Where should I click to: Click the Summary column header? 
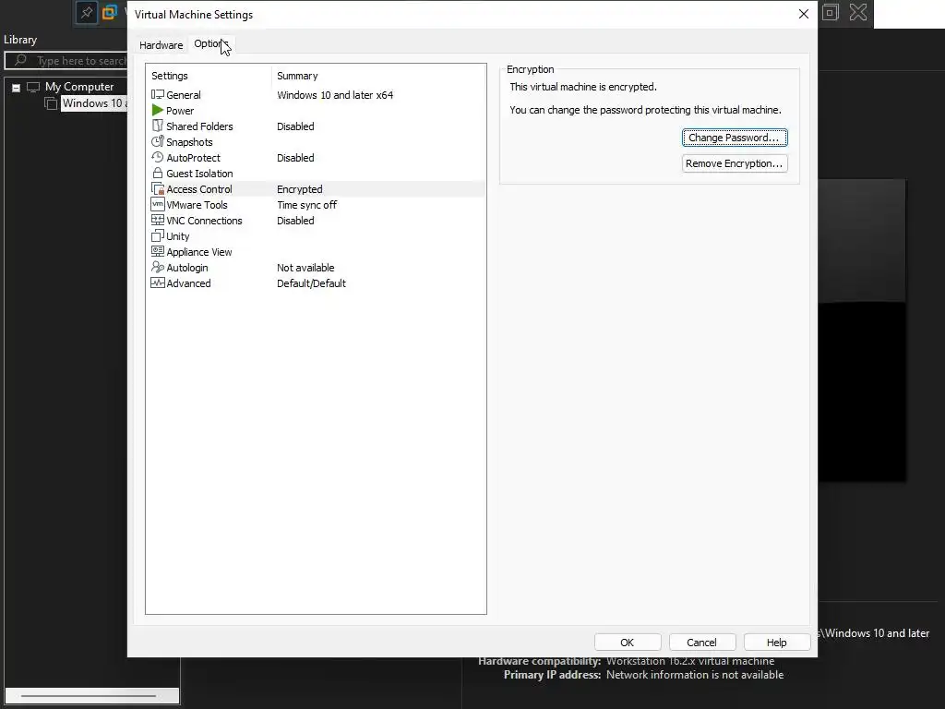click(297, 76)
